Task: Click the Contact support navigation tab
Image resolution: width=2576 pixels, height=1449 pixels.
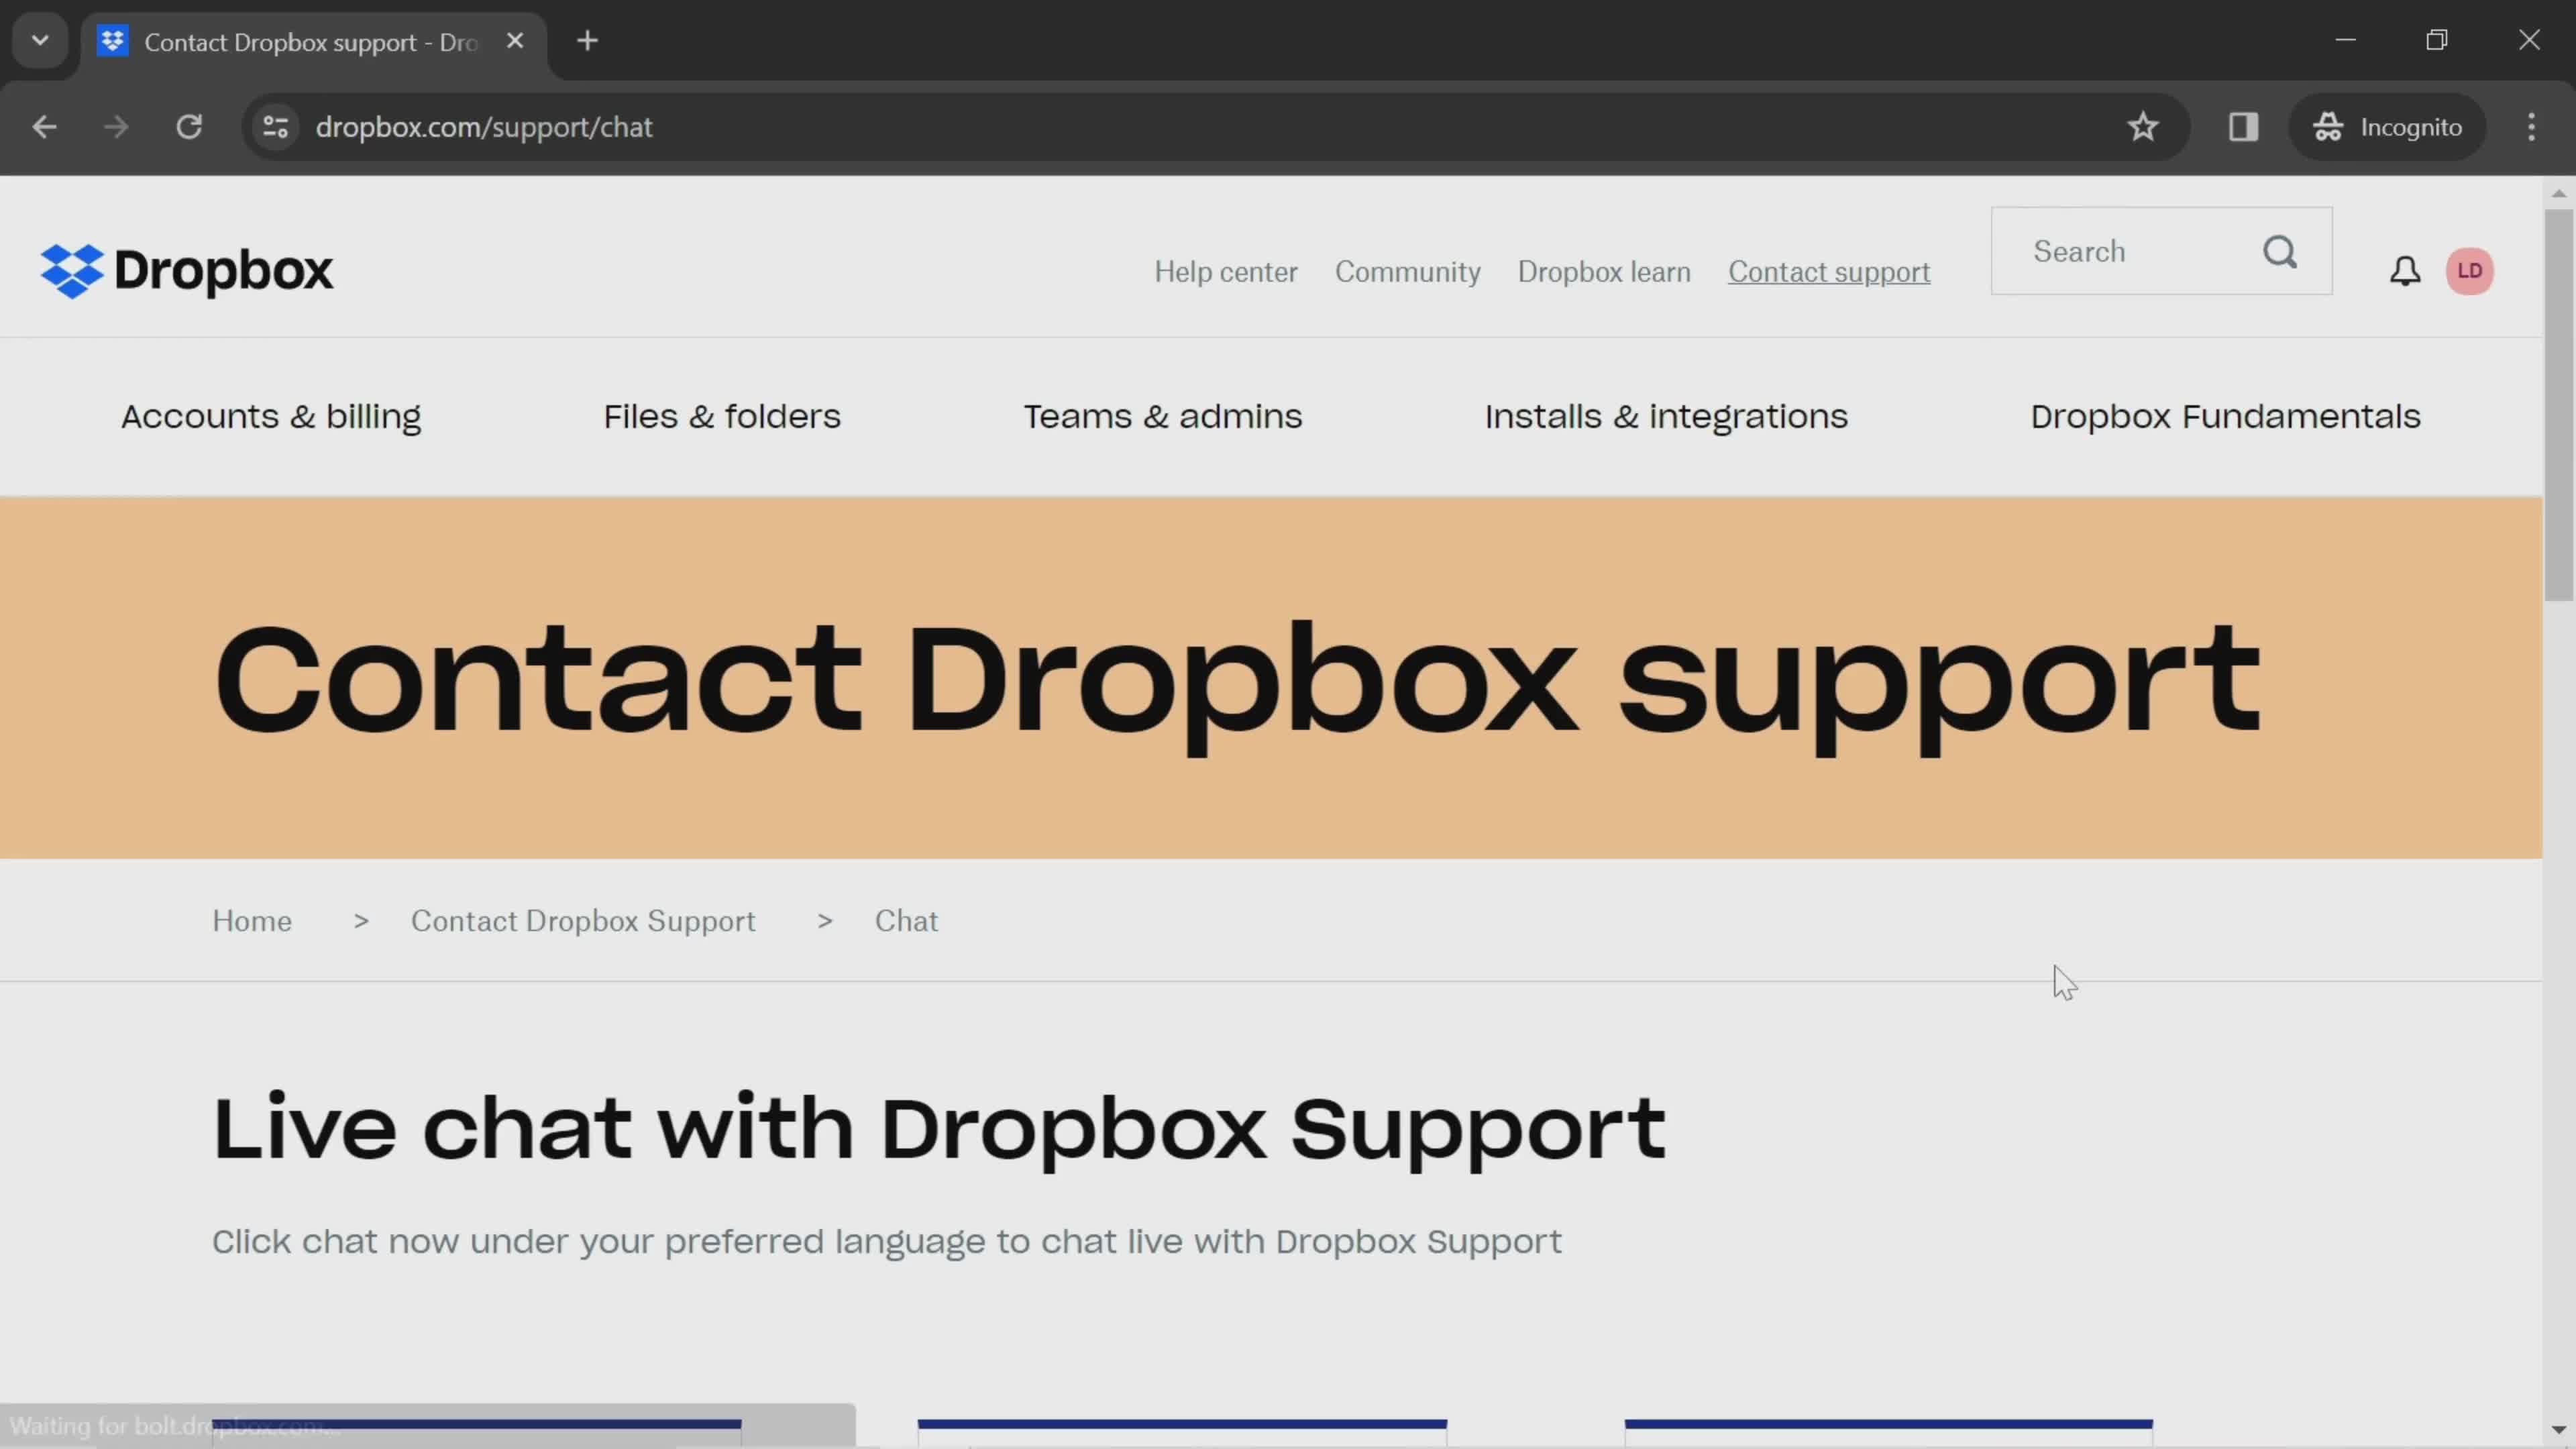Action: 1827,271
